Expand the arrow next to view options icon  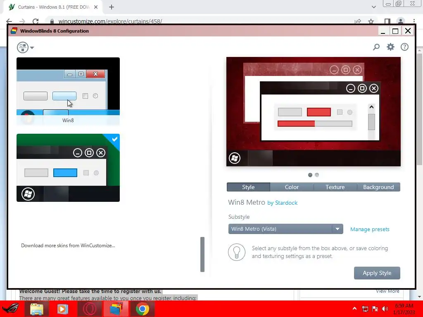[x=32, y=48]
